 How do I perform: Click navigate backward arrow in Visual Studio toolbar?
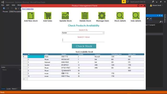[4, 8]
